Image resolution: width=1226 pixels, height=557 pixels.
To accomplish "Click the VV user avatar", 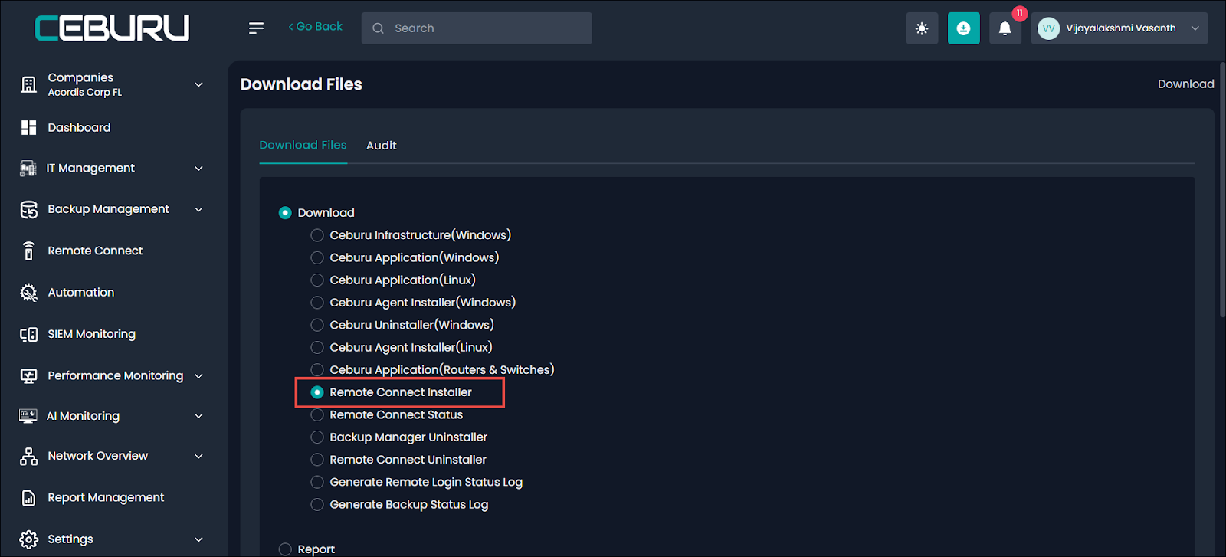I will click(x=1048, y=28).
